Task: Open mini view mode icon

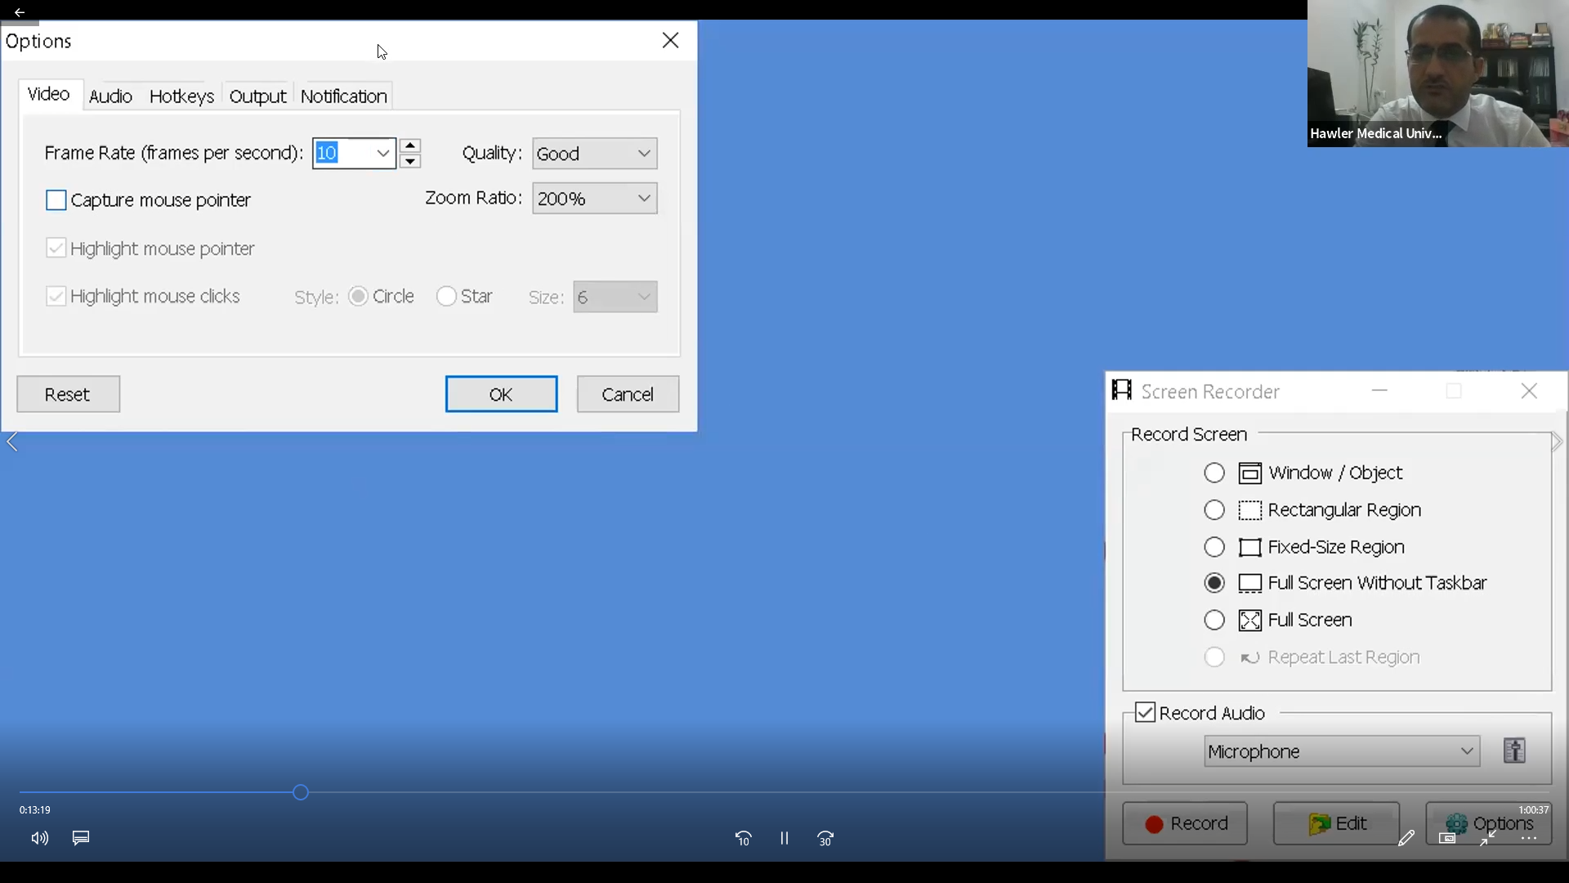Action: click(x=1447, y=839)
